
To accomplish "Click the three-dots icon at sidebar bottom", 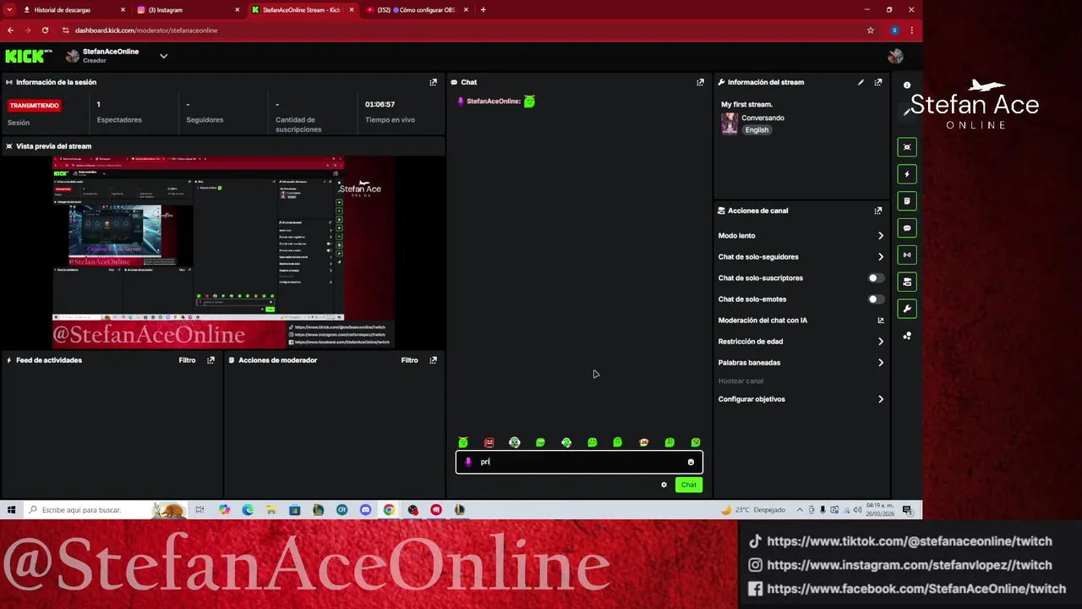I will [x=907, y=336].
